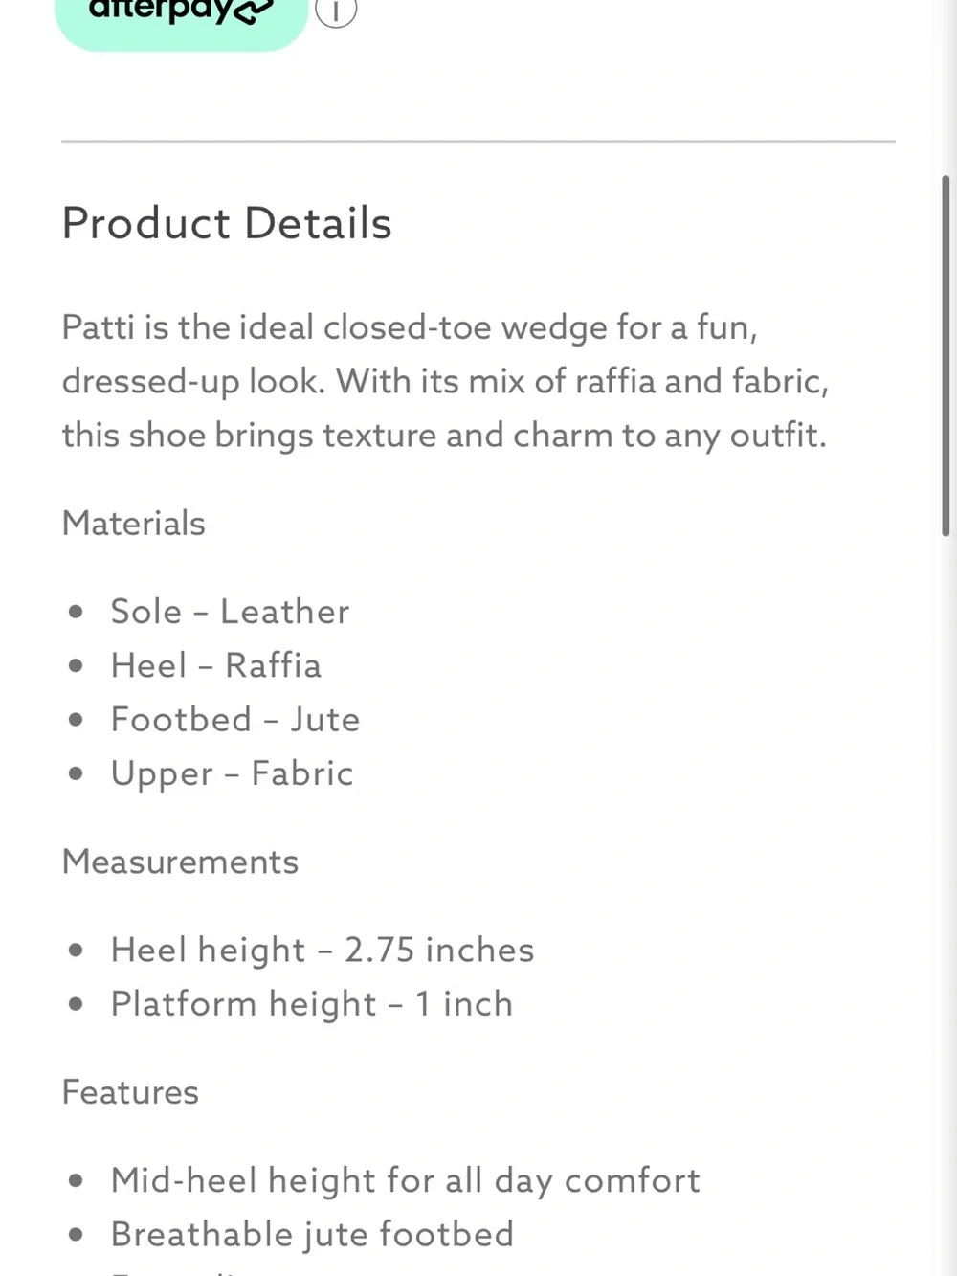Viewport: 957px width, 1276px height.
Task: Tap the Afterpay badge
Action: click(x=182, y=19)
